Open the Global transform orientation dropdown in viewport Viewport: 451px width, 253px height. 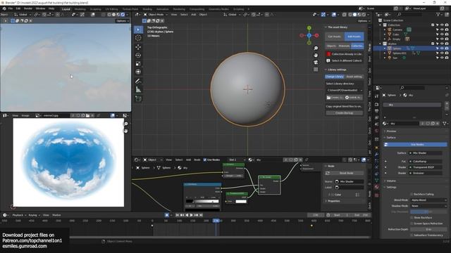(x=232, y=14)
